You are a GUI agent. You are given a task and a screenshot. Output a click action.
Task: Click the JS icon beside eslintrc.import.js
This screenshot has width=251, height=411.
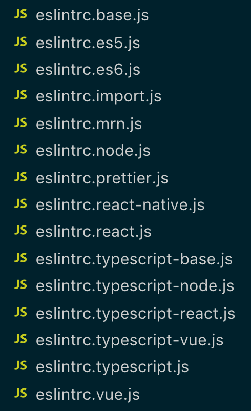[x=20, y=95]
